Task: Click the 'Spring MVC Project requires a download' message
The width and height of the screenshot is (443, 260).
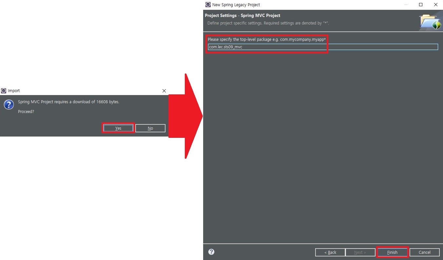Action: 68,102
